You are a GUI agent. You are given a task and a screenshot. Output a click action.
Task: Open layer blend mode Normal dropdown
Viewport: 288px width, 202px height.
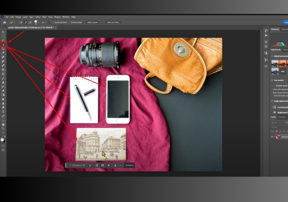click(x=279, y=127)
